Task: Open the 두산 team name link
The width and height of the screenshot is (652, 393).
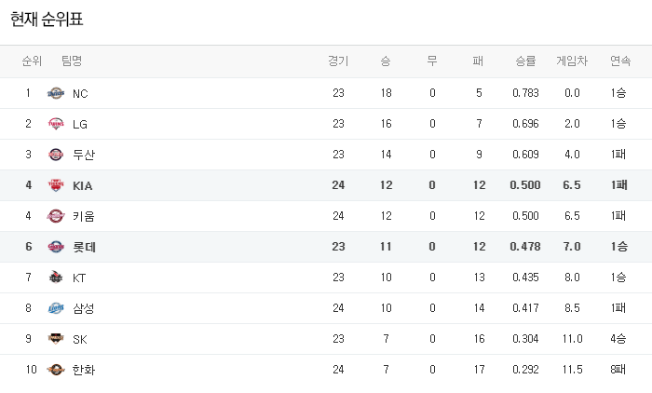Action: tap(84, 155)
